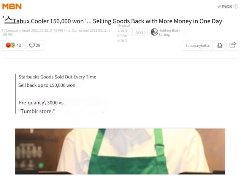Click the PICK checkmark label
Image resolution: width=241 pixels, height=176 pixels.
(225, 6)
